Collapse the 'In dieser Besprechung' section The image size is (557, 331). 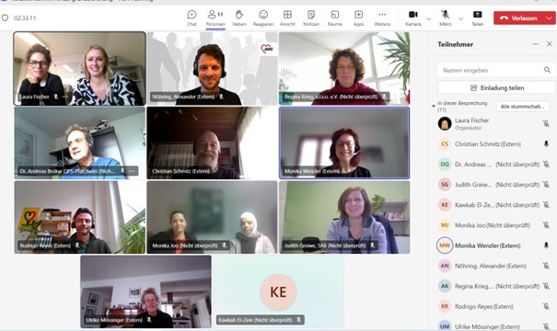434,106
